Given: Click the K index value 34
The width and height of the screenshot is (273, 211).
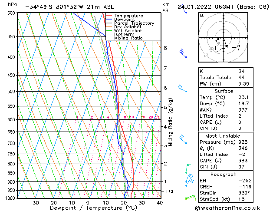Looking at the screenshot, I should point(241,71).
